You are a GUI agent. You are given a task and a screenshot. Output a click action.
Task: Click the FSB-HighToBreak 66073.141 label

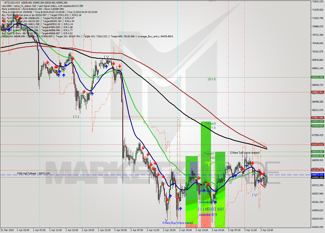tap(34, 173)
